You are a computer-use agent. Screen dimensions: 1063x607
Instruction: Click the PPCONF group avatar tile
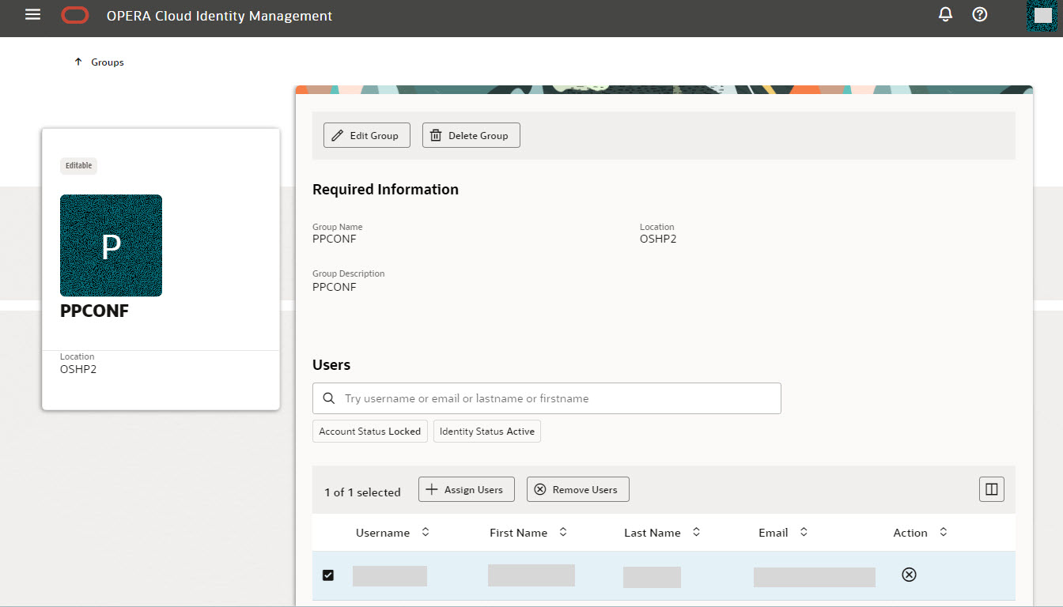tap(111, 245)
